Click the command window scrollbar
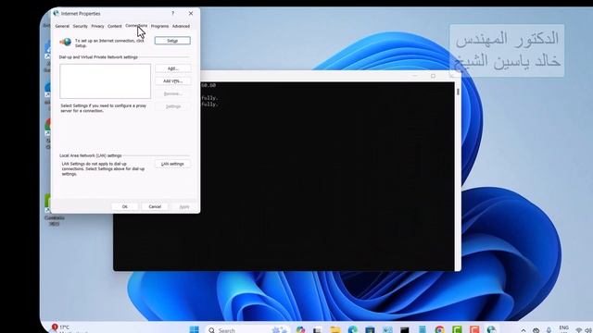Image resolution: width=593 pixels, height=333 pixels. (x=458, y=92)
